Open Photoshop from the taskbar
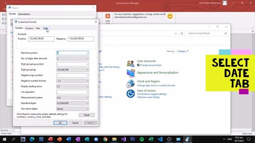255x143 pixels. click(x=133, y=139)
